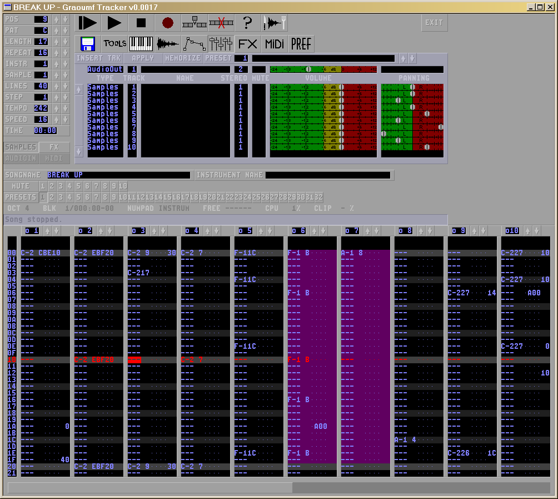Stop playback with the square icon
This screenshot has height=499, width=558.
tap(141, 23)
